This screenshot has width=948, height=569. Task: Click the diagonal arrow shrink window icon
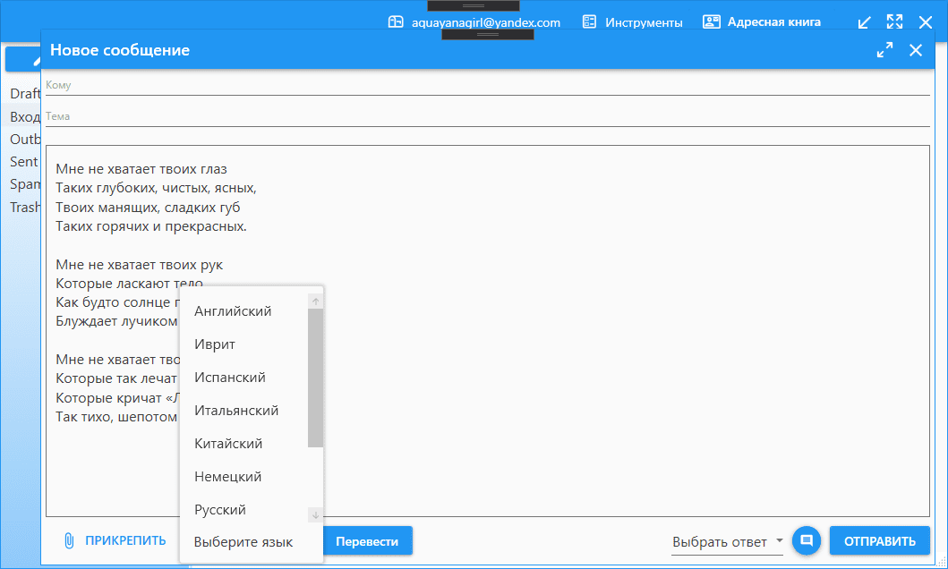point(865,23)
